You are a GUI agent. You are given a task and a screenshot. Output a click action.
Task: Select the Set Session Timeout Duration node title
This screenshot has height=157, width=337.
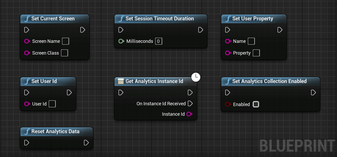pos(160,19)
